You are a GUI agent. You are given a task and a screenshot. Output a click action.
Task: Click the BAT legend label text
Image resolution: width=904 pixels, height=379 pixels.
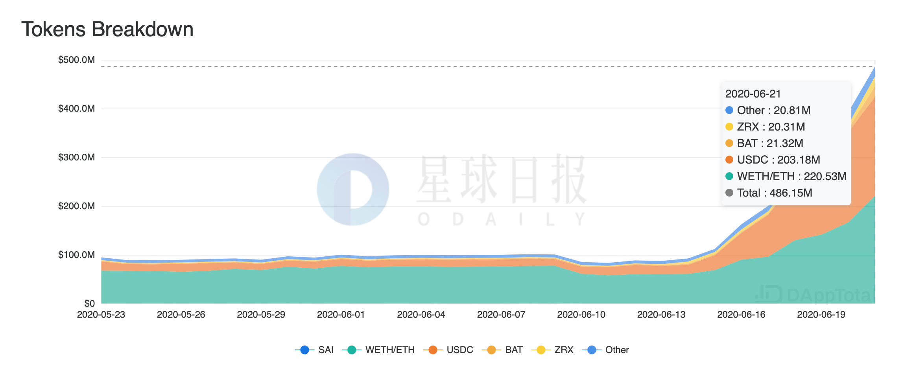[514, 350]
